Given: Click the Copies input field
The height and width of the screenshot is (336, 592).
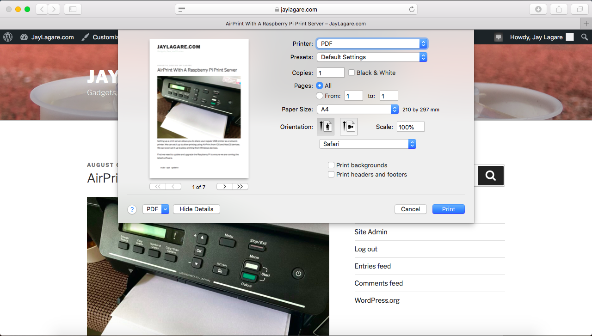Looking at the screenshot, I should pyautogui.click(x=331, y=73).
